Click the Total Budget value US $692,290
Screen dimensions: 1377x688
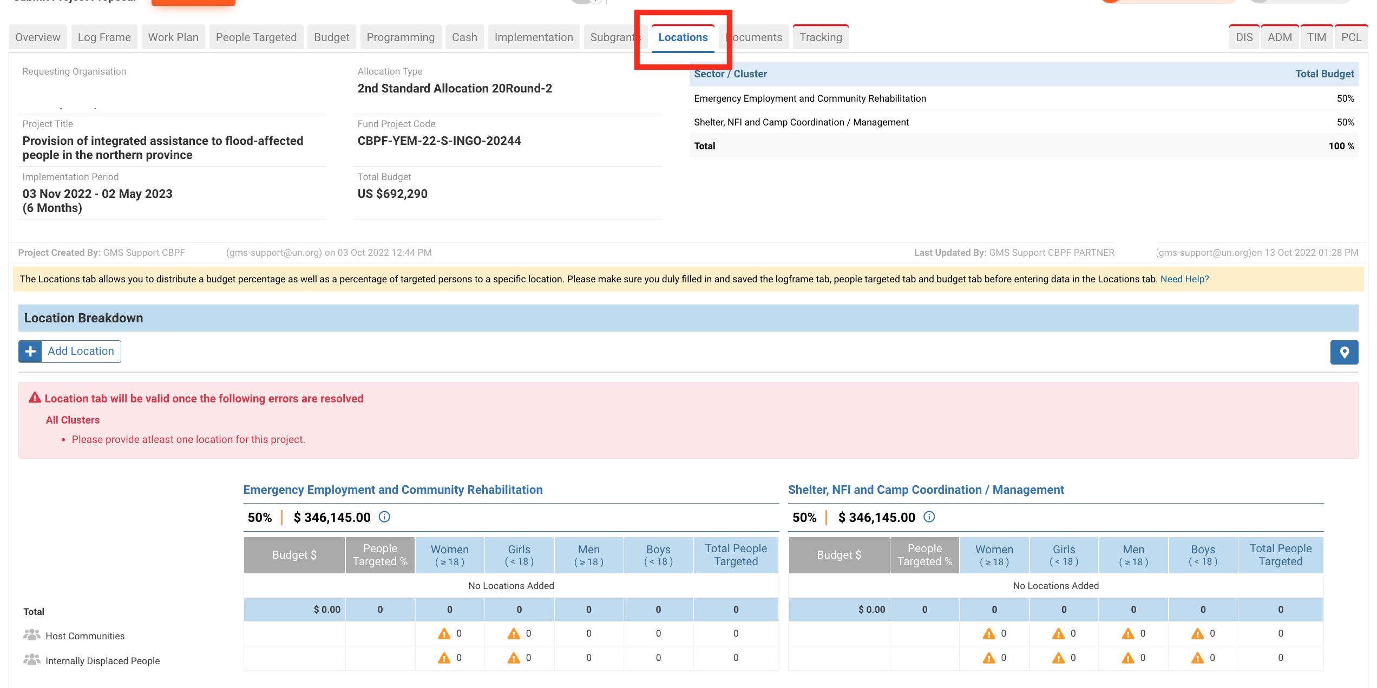(x=392, y=194)
